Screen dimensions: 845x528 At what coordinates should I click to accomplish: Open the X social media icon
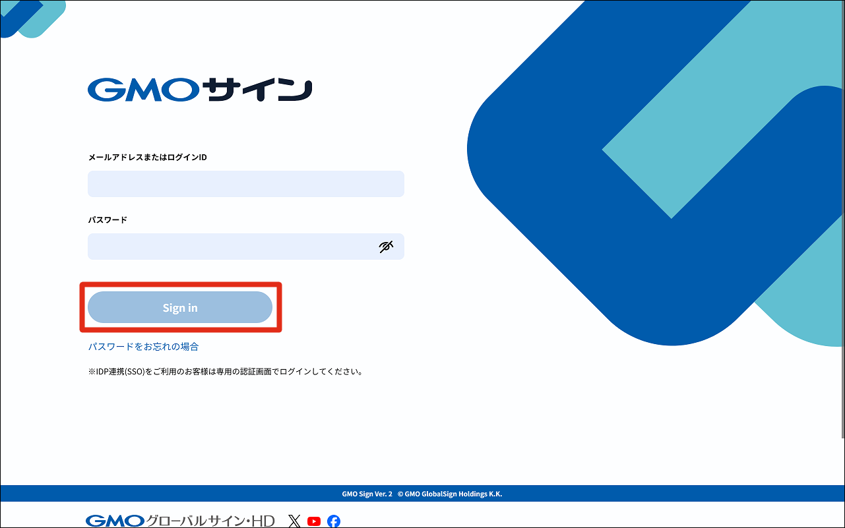(294, 521)
